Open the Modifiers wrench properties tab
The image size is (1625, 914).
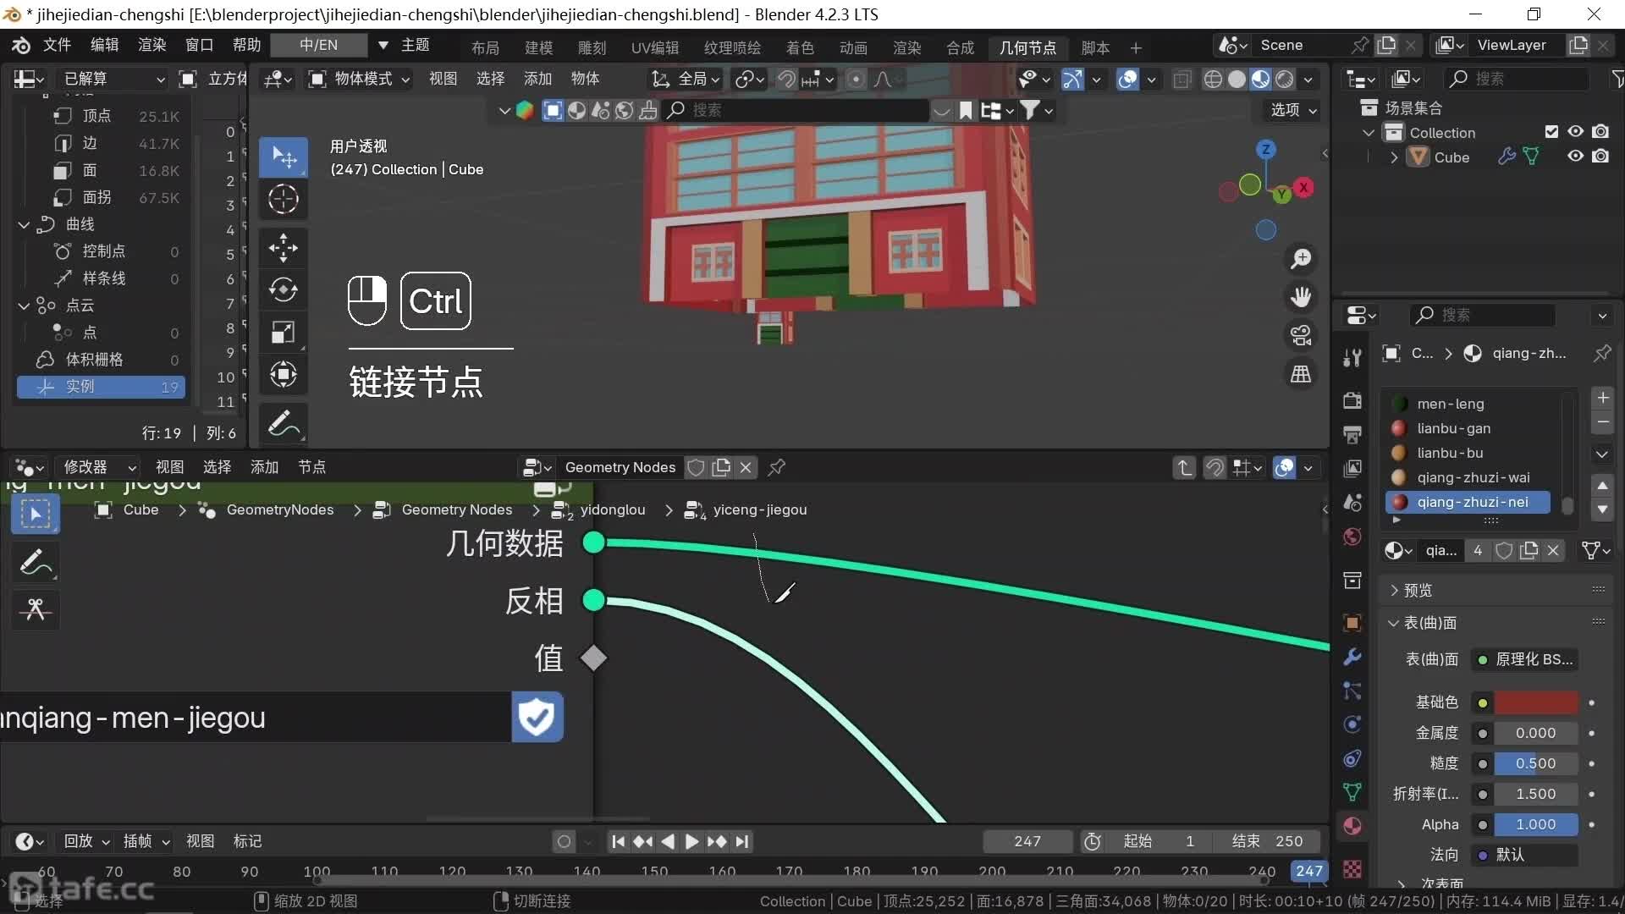tap(1352, 657)
